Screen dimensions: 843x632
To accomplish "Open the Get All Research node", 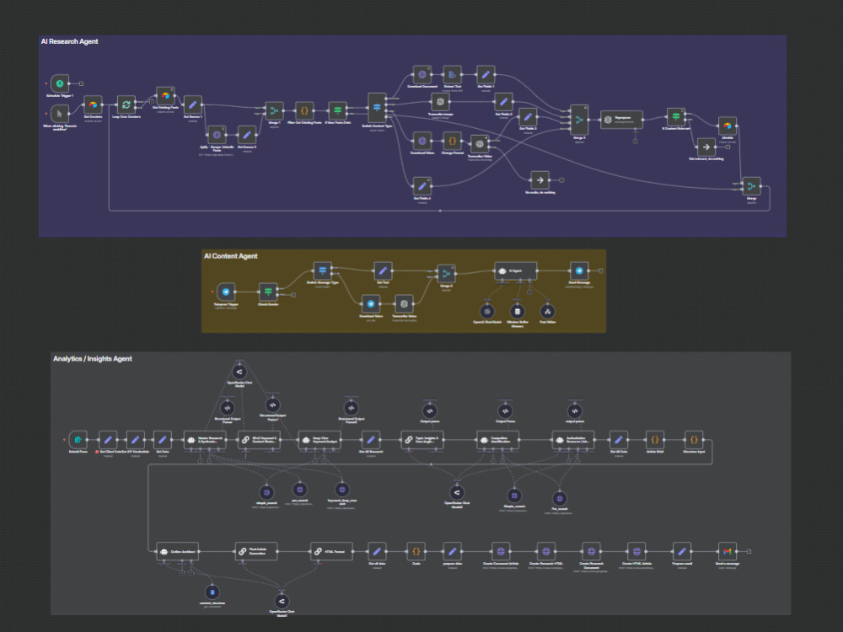I will coord(370,440).
